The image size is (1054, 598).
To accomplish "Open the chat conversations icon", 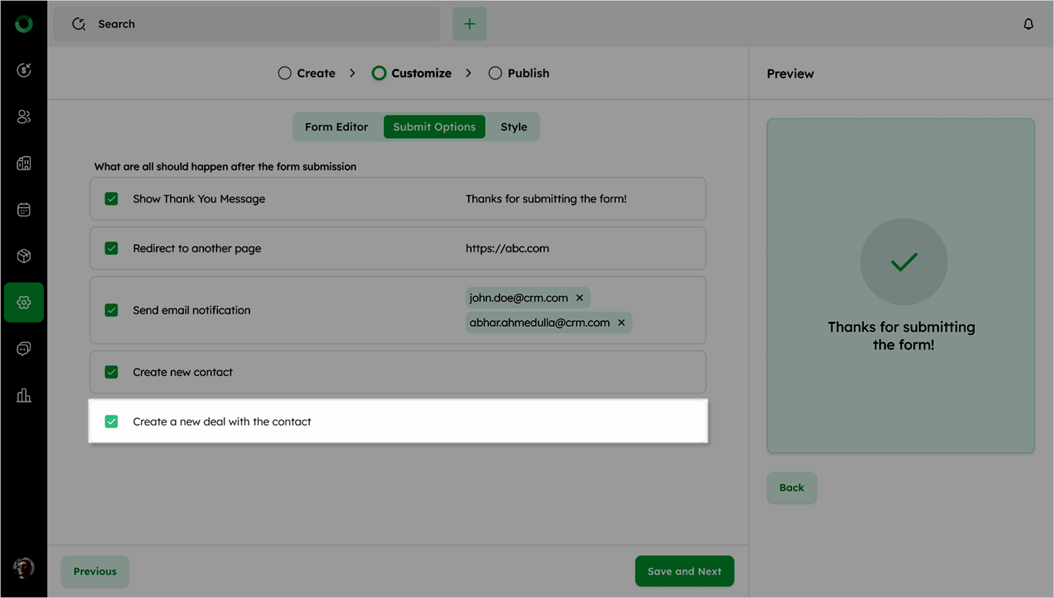I will pyautogui.click(x=24, y=349).
